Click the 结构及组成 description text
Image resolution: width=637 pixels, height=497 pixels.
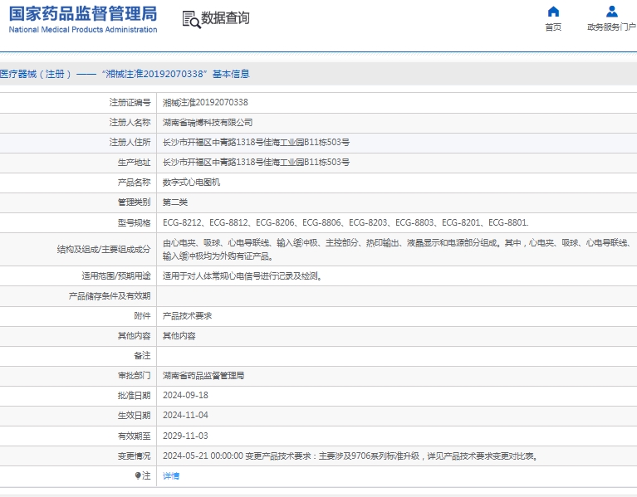(x=396, y=249)
